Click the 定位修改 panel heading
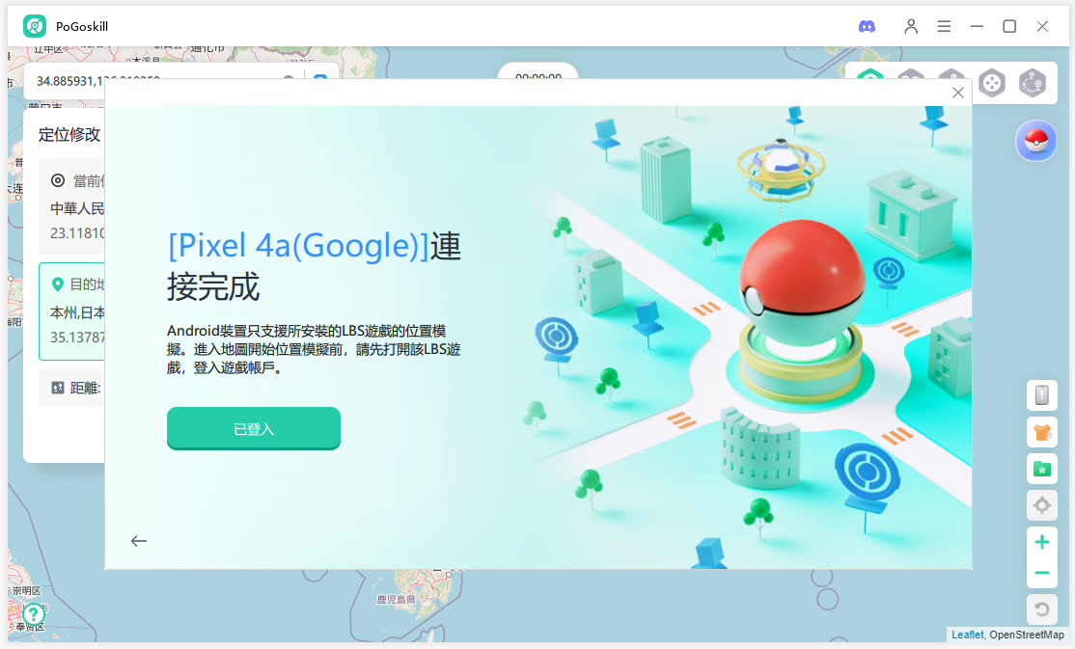Viewport: 1075px width, 649px height. click(69, 134)
